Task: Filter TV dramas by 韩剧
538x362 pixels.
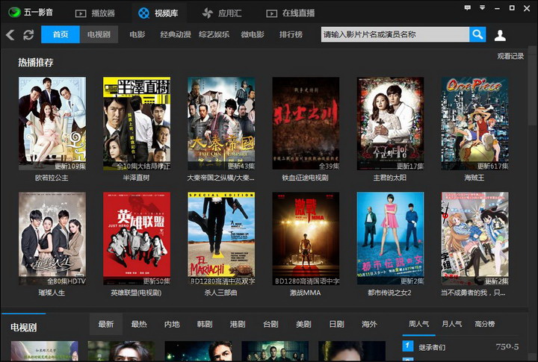Action: (205, 324)
